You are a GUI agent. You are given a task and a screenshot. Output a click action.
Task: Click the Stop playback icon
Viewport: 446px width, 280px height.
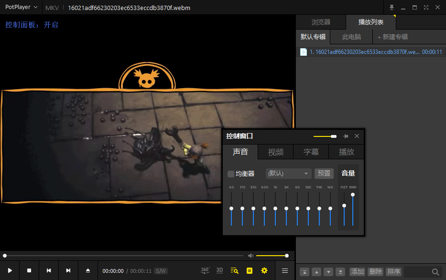point(29,270)
